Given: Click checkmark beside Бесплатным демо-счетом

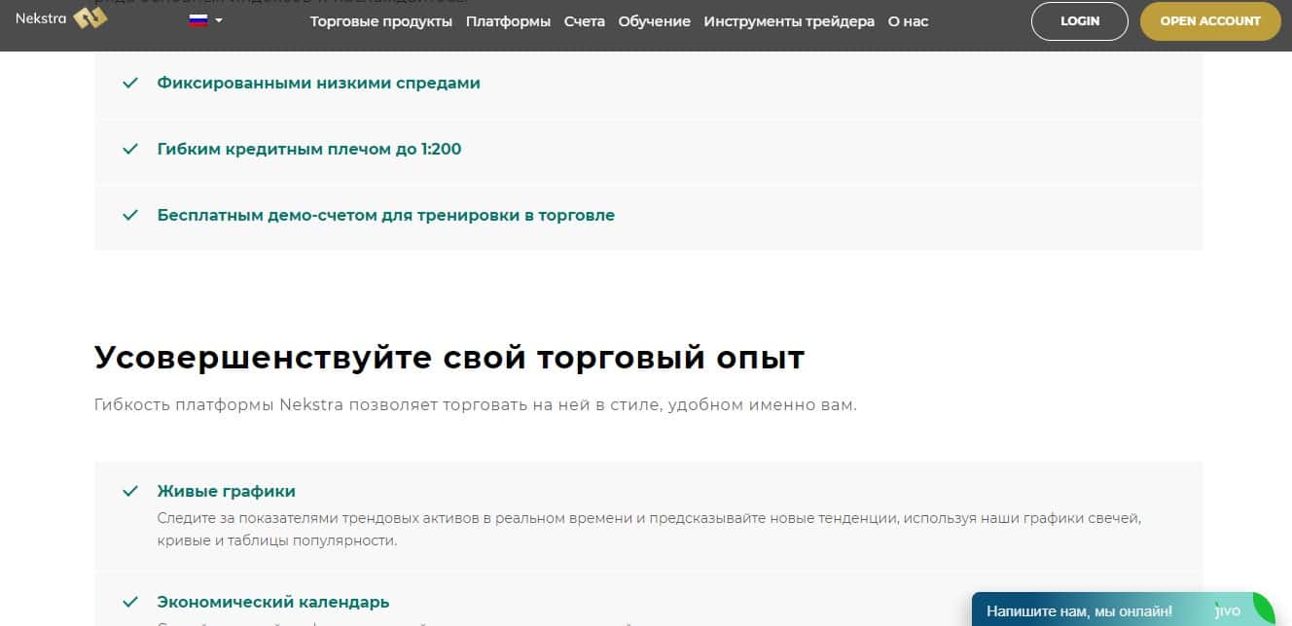Looking at the screenshot, I should click(129, 216).
